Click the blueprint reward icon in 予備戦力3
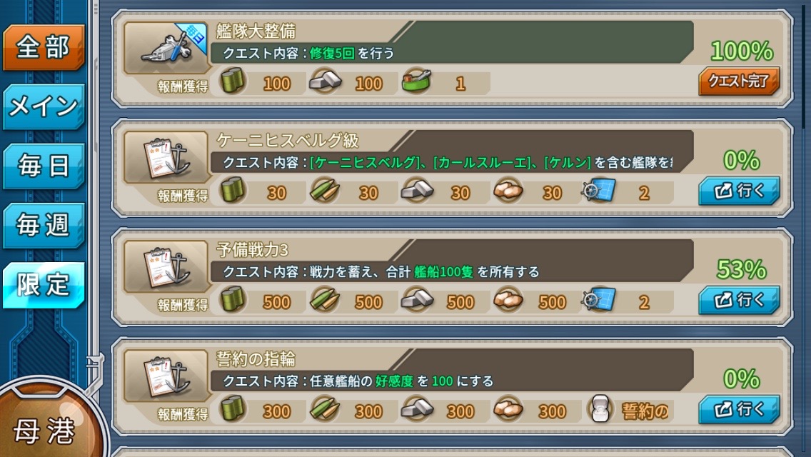811x457 pixels. 599,299
